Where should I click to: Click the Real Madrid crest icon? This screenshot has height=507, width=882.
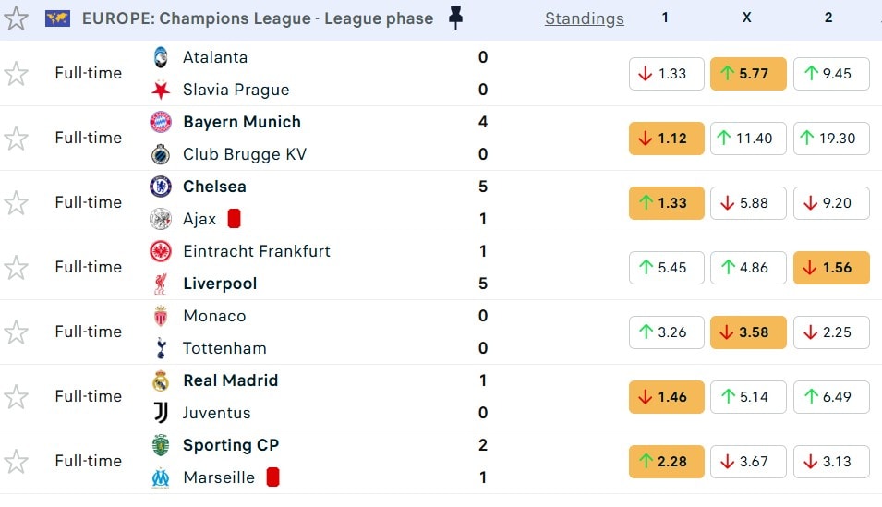click(x=161, y=380)
